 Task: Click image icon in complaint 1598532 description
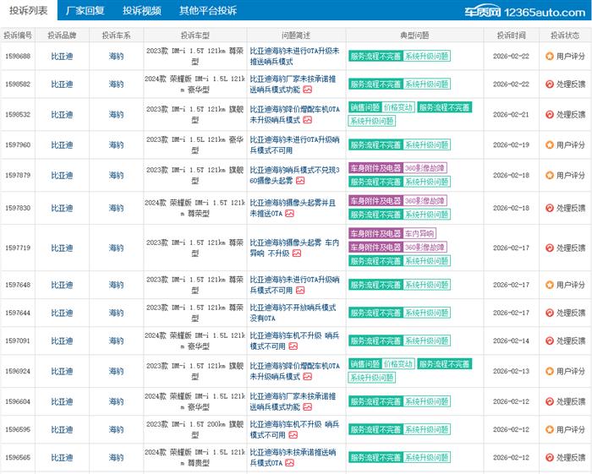[x=307, y=120]
